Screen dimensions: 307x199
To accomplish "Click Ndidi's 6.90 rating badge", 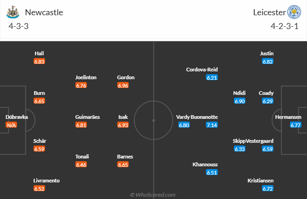I will point(239,101).
